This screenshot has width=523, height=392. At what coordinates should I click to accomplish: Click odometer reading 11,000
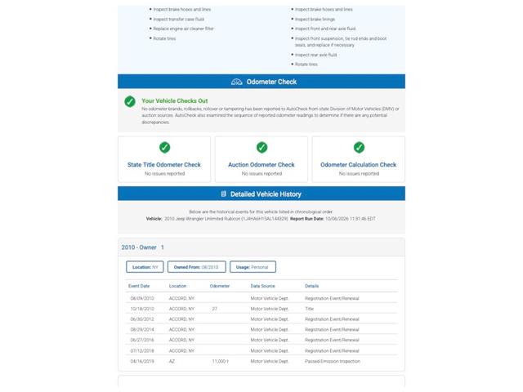coord(220,361)
